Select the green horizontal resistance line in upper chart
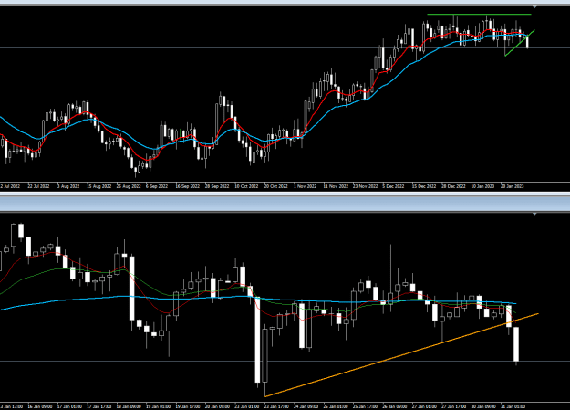Image resolution: width=570 pixels, height=410 pixels. (x=479, y=15)
